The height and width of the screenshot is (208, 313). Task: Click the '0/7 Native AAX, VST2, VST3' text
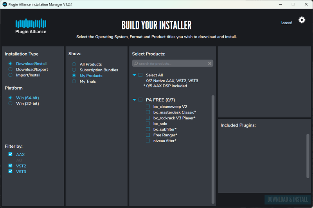point(172,81)
